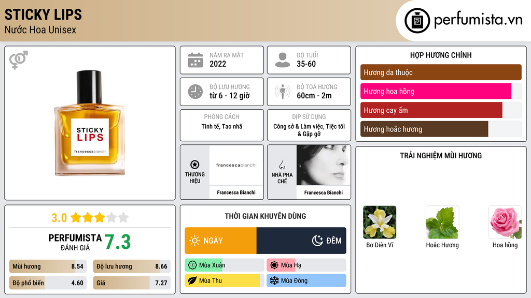
Task: Click the Sticky Lips bottle image
Action: 90,123
